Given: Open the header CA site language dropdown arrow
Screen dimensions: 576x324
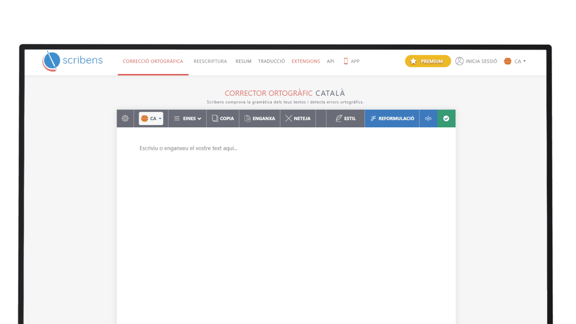Looking at the screenshot, I should click(525, 61).
